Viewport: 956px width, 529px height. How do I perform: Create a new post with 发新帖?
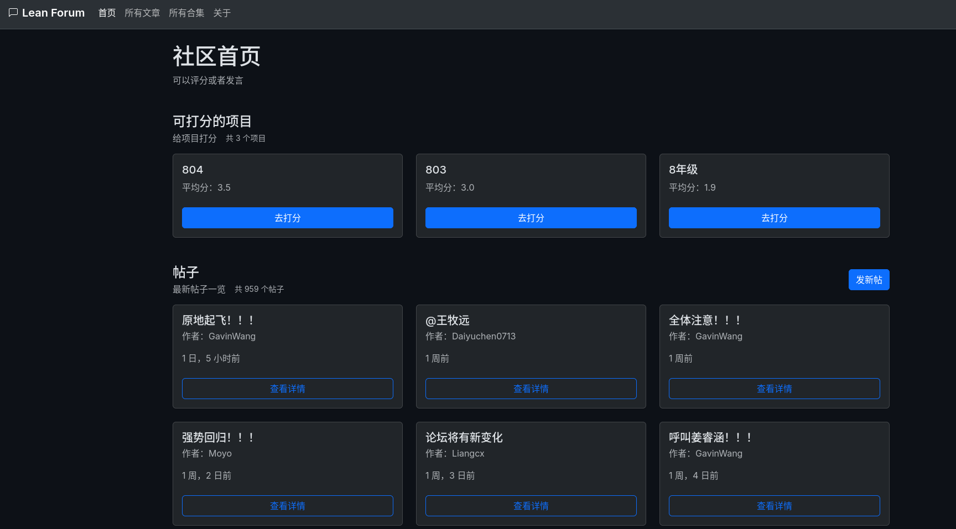coord(869,280)
